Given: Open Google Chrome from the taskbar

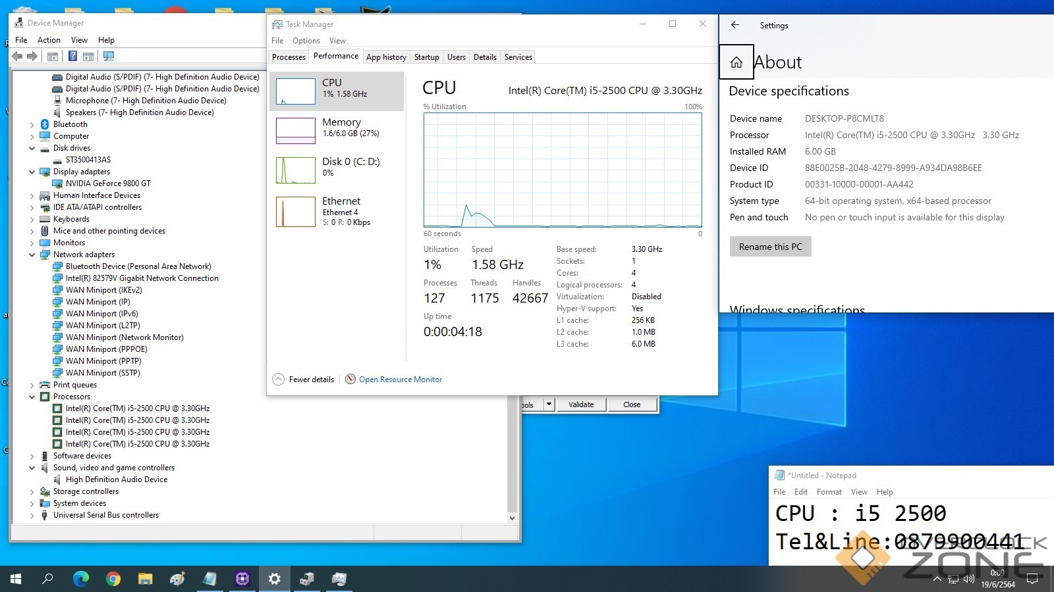Looking at the screenshot, I should 113,579.
